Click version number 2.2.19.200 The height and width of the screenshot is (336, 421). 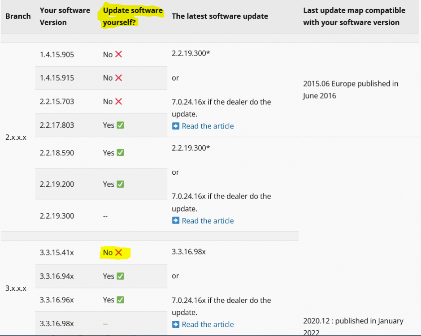click(x=57, y=184)
